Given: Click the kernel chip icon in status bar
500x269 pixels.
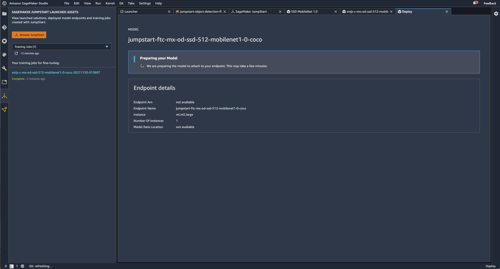Looking at the screenshot, I should 22,266.
